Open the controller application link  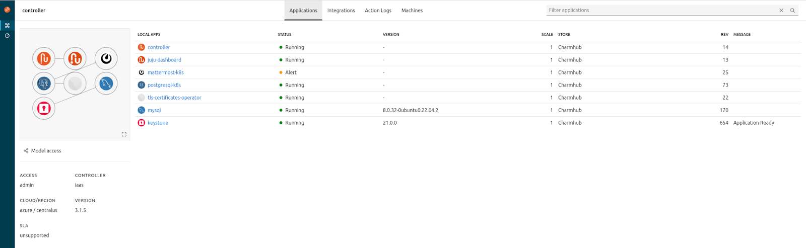click(159, 47)
